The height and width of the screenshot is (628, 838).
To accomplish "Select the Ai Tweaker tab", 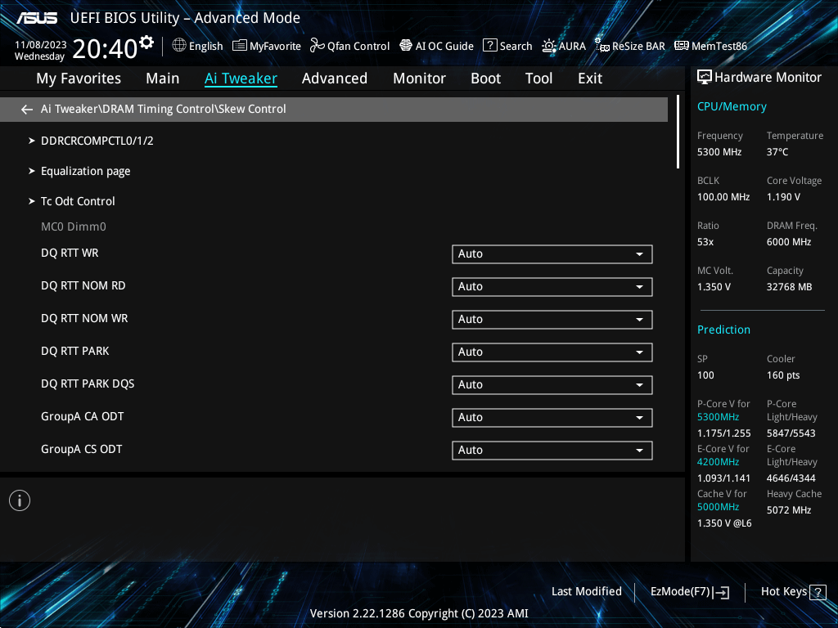I will (241, 78).
